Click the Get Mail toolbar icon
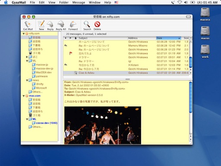Image resolution: width=221 pixels, height=166 pixels. [28, 24]
